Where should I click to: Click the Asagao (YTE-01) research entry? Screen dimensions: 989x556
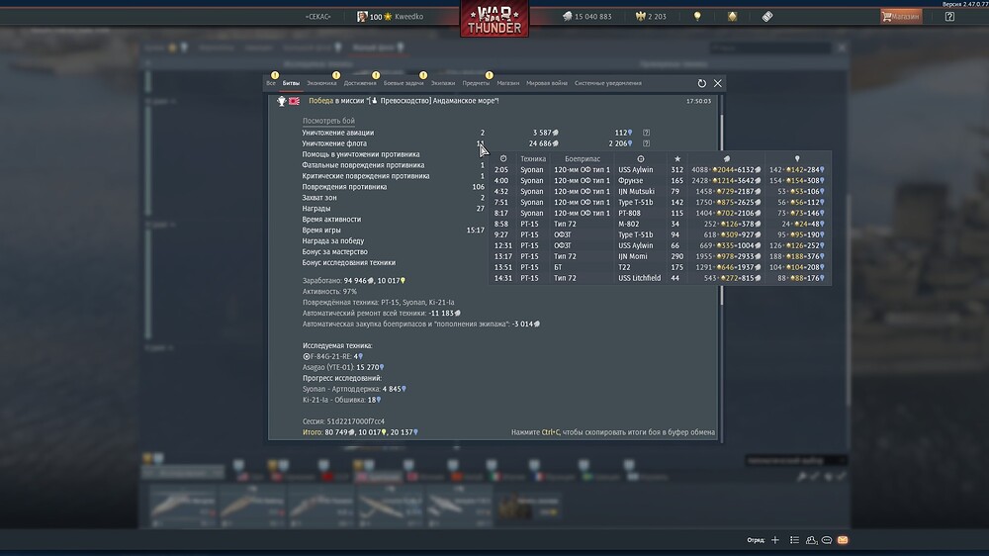(x=343, y=367)
